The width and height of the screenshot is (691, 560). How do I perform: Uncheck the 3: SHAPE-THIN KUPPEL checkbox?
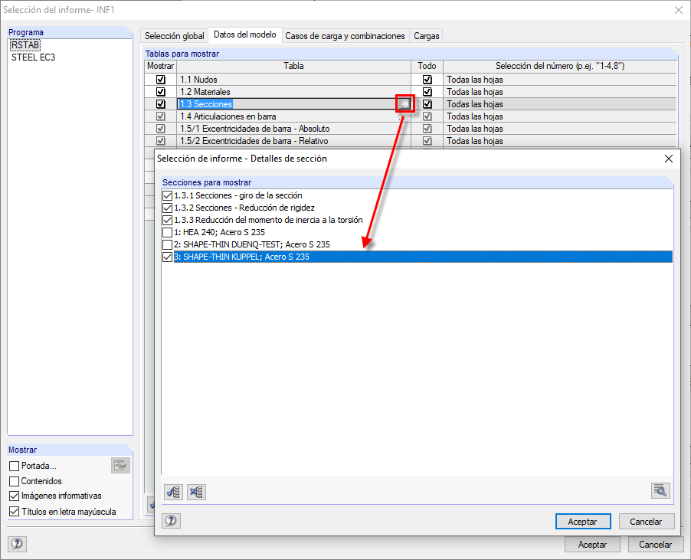(168, 257)
